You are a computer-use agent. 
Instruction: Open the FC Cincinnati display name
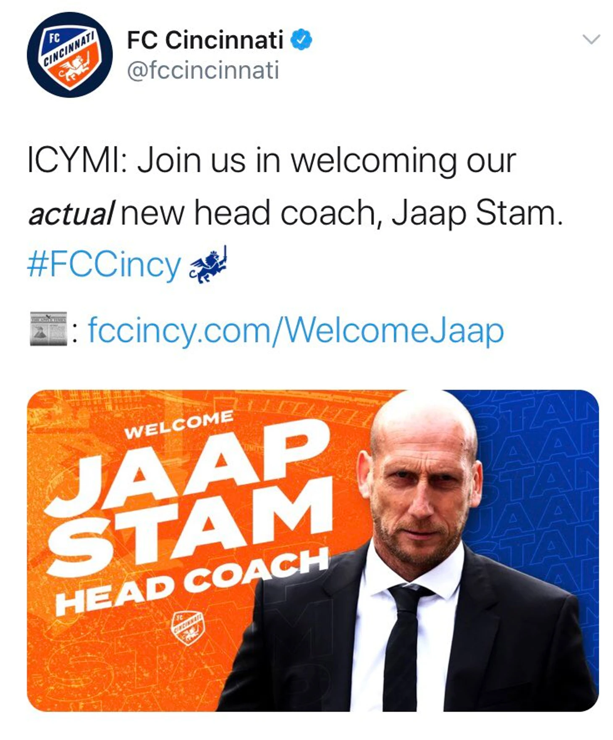point(205,40)
